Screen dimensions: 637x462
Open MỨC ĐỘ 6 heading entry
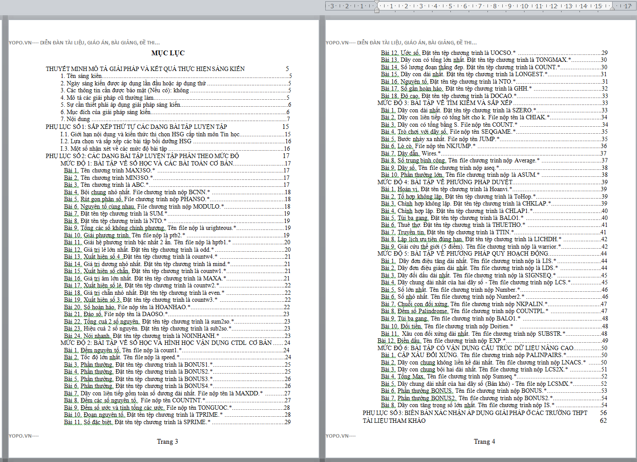tap(493, 348)
